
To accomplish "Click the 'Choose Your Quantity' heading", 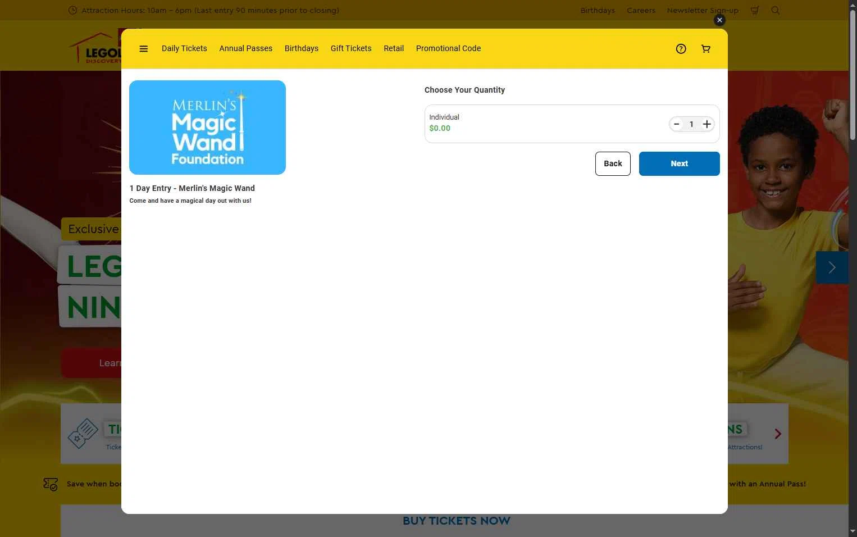I will click(464, 90).
